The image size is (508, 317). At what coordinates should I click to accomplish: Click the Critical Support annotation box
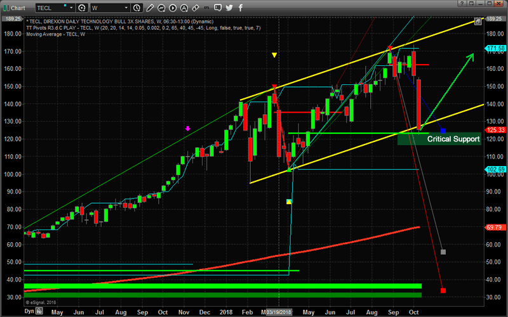pyautogui.click(x=439, y=139)
